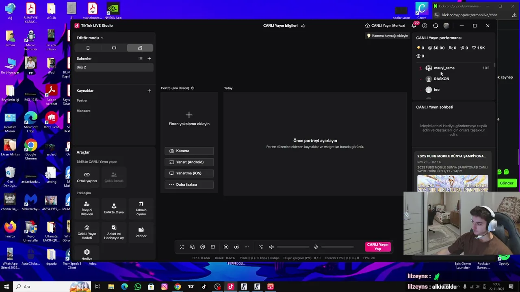Open Instagram from taskbar
Image resolution: width=520 pixels, height=292 pixels.
[x=164, y=287]
